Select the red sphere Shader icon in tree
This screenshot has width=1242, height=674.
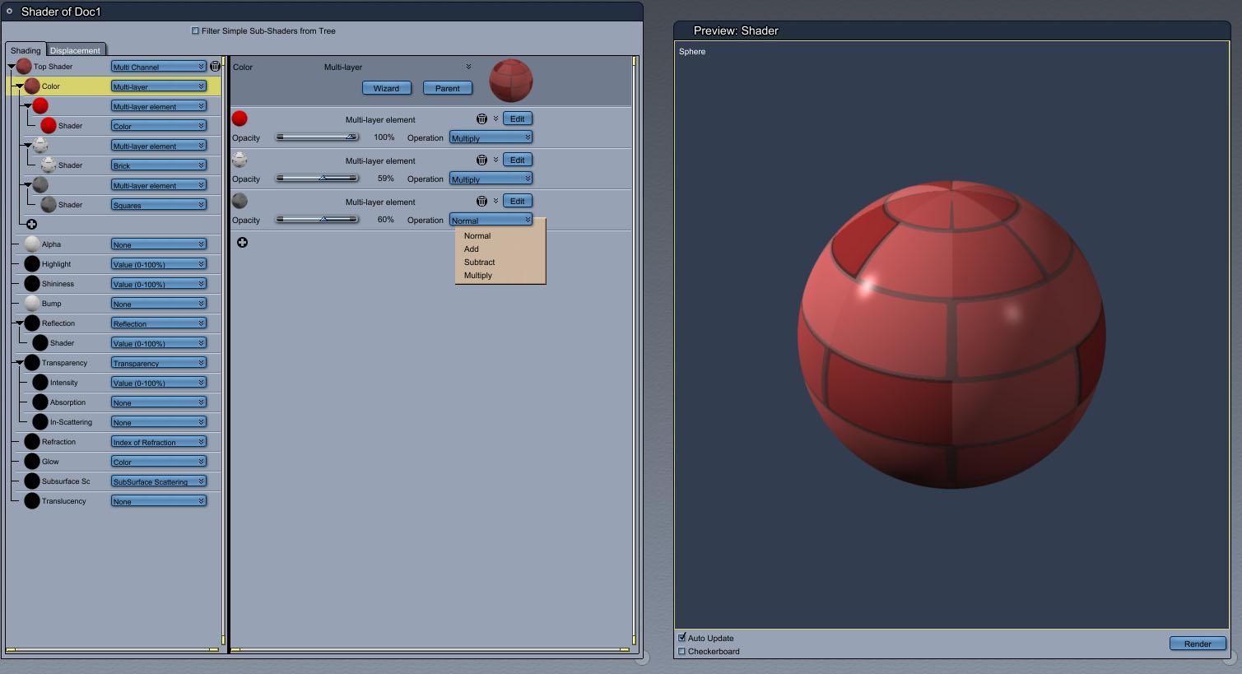(x=49, y=125)
